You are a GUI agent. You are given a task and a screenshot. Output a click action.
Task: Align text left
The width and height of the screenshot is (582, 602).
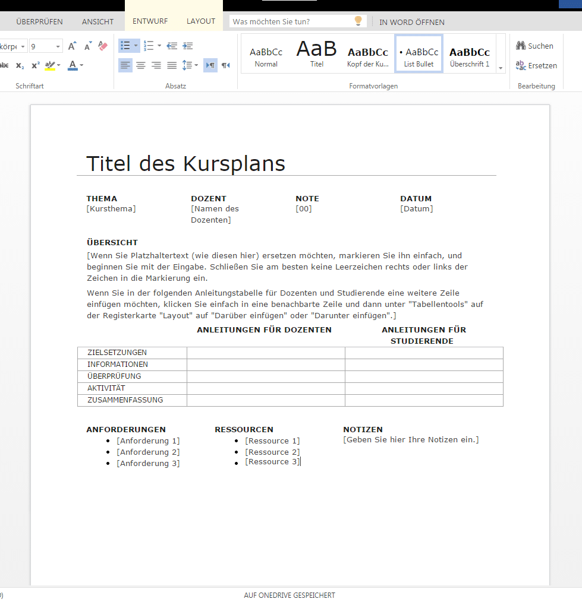pyautogui.click(x=125, y=65)
